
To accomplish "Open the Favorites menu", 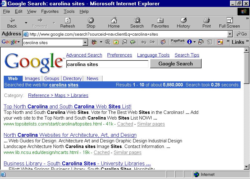I will [x=50, y=12].
